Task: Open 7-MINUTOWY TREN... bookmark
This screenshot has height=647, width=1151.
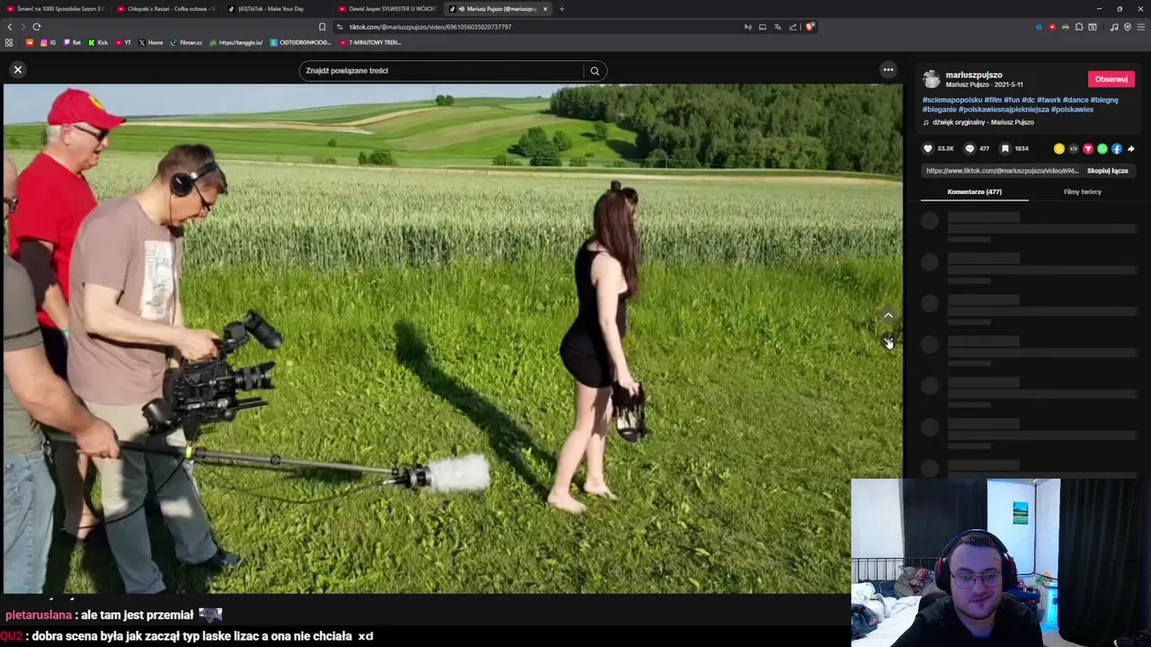Action: click(x=370, y=42)
